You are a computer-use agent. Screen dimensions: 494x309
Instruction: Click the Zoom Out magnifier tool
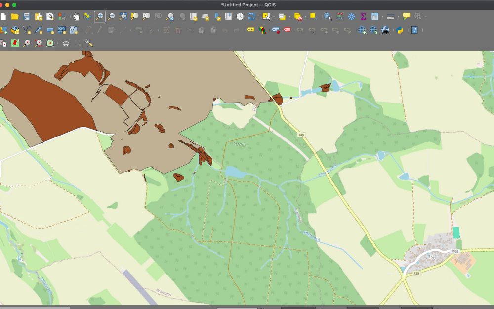[x=111, y=17]
